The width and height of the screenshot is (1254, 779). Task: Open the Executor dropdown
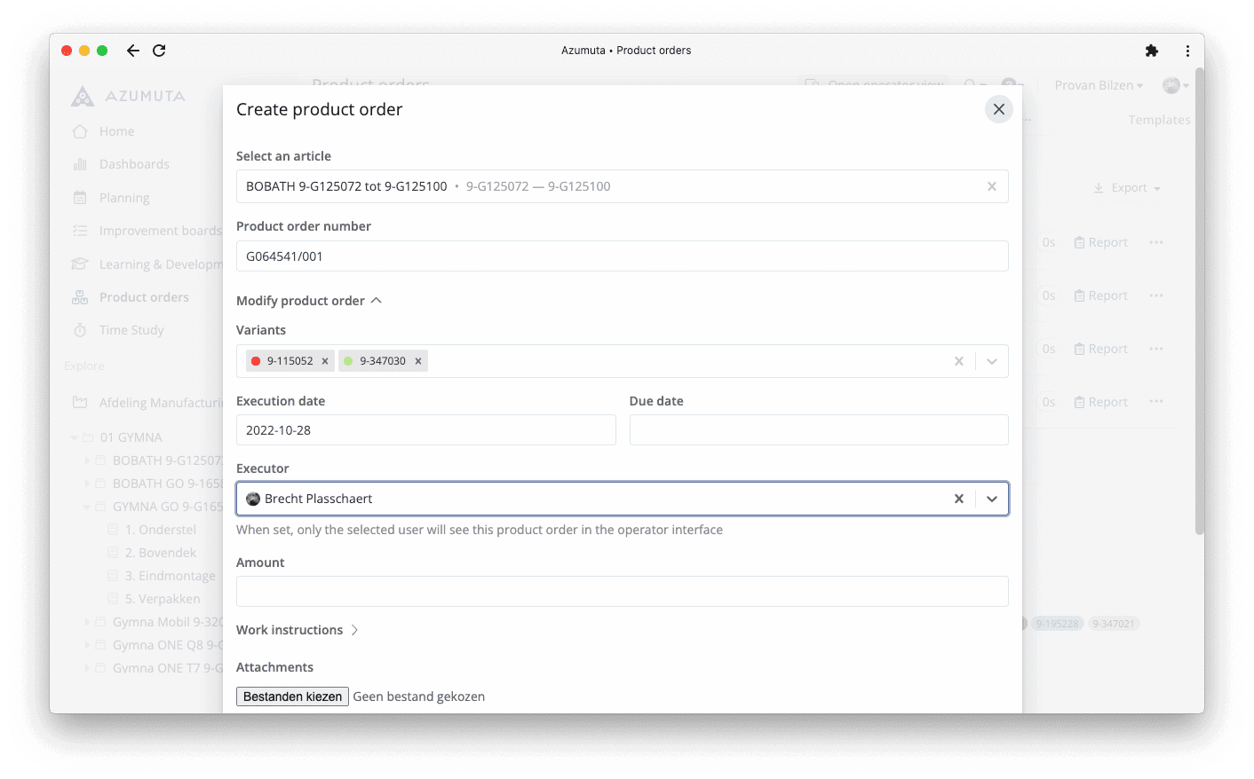click(x=992, y=498)
